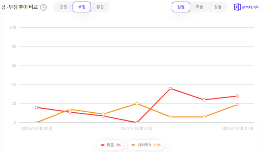Click 리플 first data point on Feb 01
Screen dimensions: 262x152
click(36, 107)
